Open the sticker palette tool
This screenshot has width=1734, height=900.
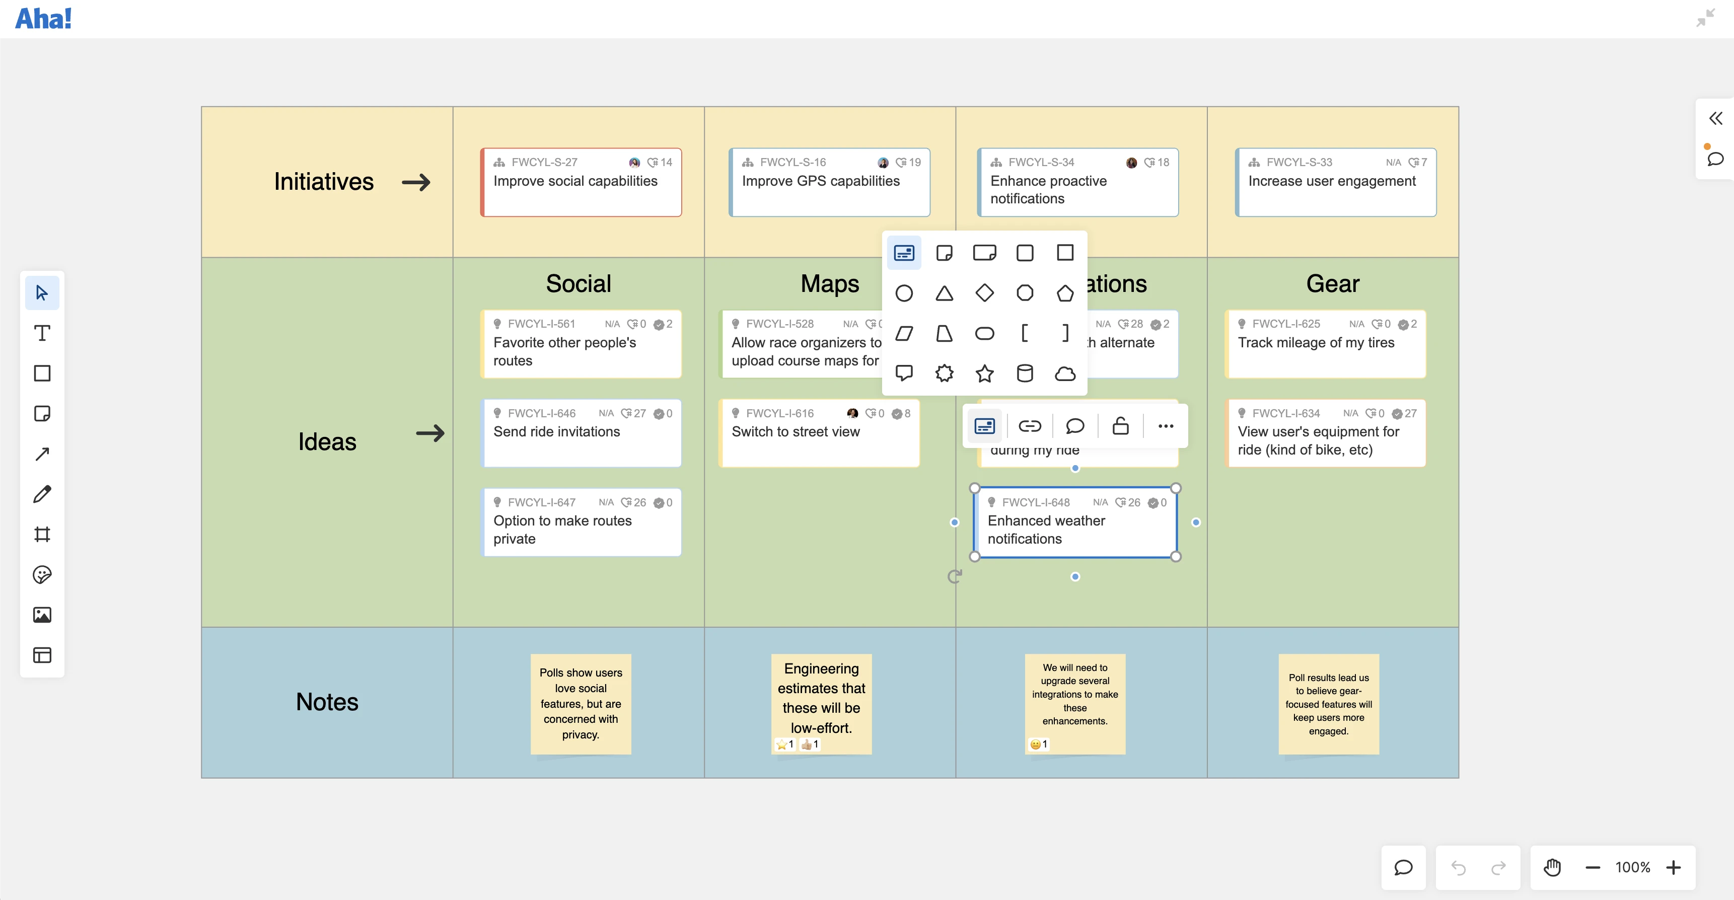click(42, 575)
